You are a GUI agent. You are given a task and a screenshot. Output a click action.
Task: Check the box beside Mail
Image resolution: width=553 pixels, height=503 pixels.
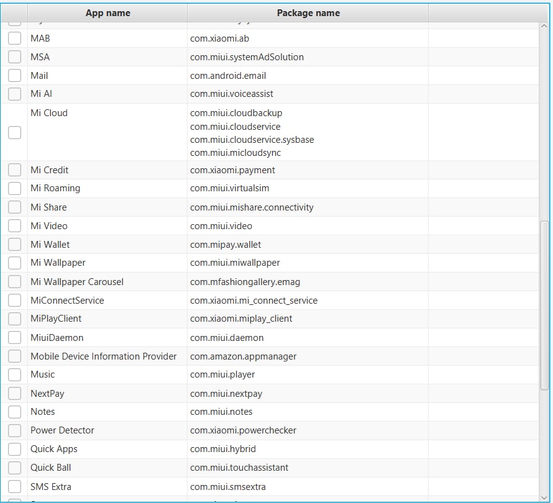14,75
